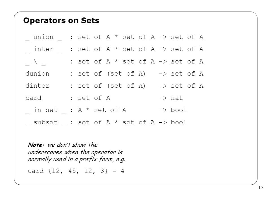
Task: Select the 'inter' operator text
Action: tap(43, 49)
